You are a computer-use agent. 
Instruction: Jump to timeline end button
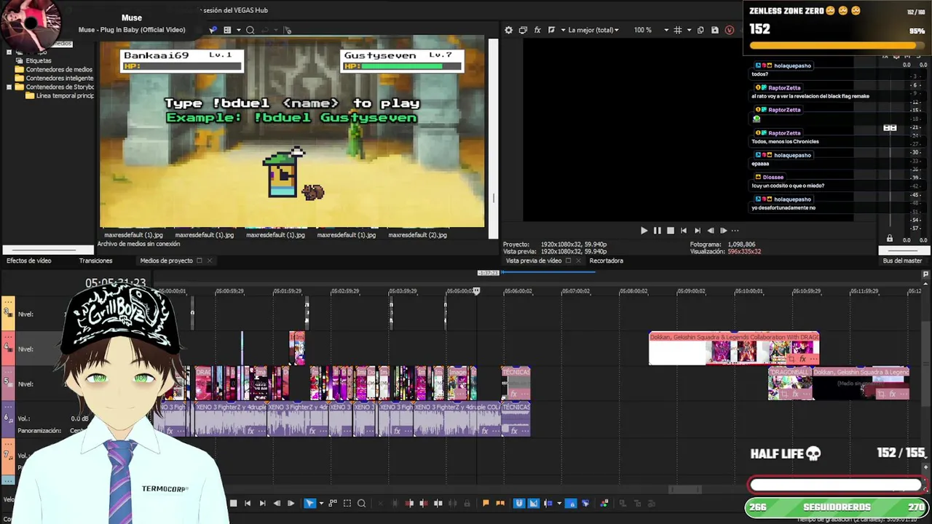coord(262,503)
